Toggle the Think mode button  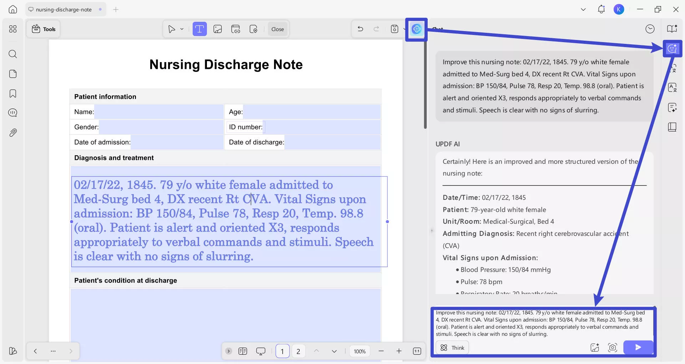(x=452, y=348)
